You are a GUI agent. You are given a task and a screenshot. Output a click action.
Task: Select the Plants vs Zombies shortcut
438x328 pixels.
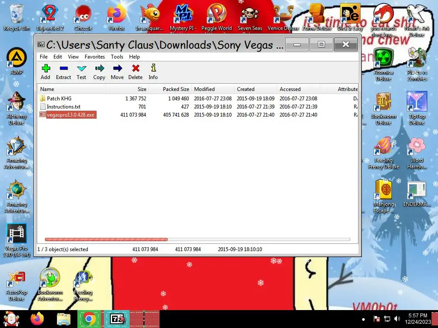point(417,65)
